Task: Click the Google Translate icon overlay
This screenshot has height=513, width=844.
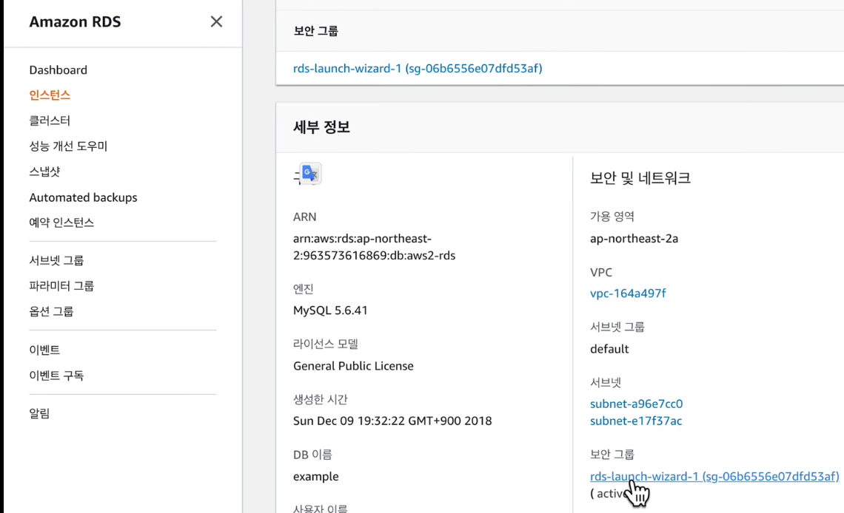Action: pos(310,174)
